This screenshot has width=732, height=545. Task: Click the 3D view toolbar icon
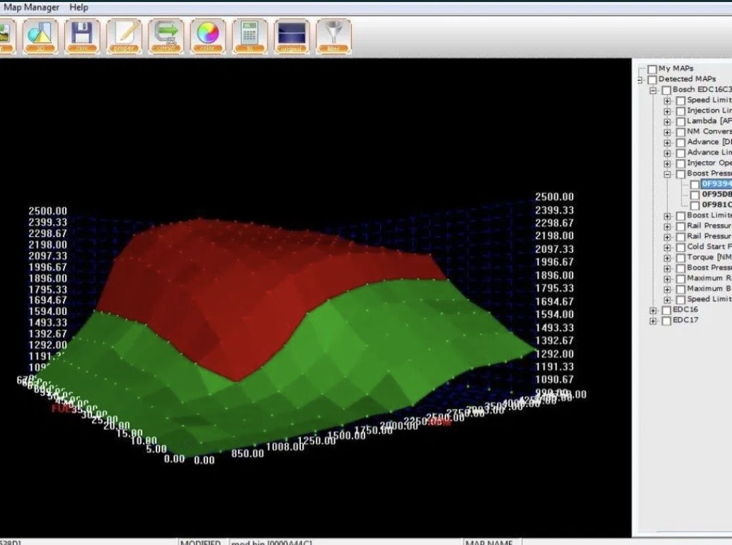click(x=40, y=36)
